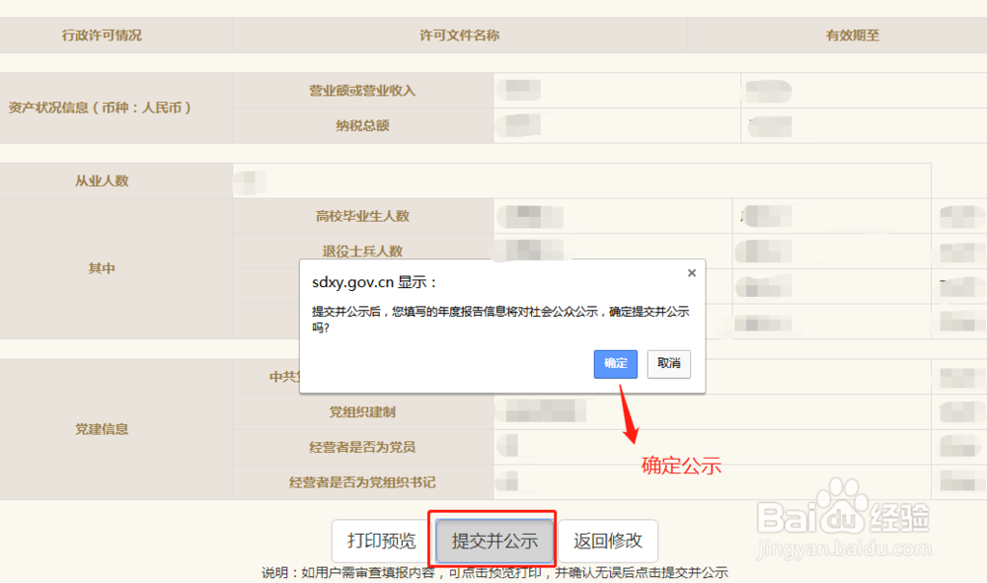Click the 有效期至 column header
Viewport: 987px width, 583px height.
[851, 35]
